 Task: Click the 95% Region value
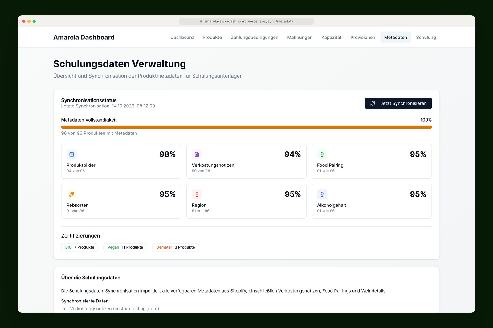[x=293, y=194]
